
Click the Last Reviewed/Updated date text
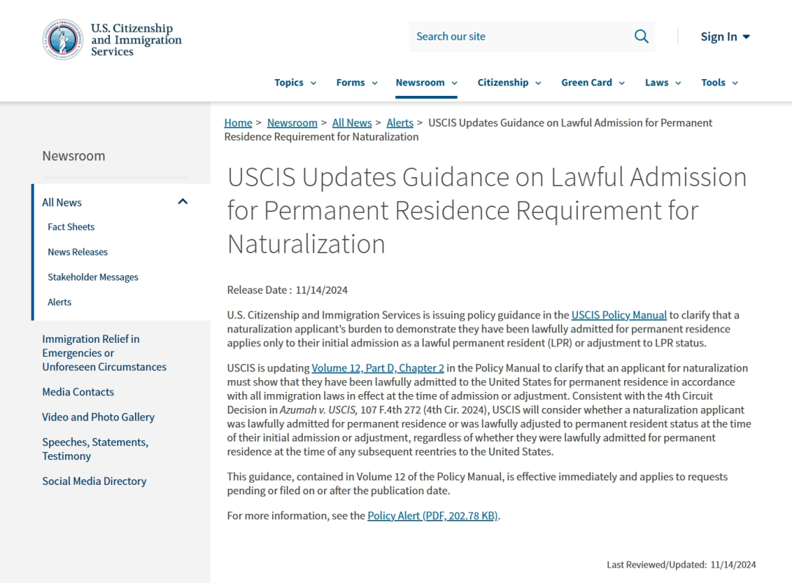pos(681,565)
